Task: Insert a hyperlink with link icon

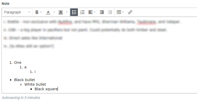Action: tap(130, 12)
